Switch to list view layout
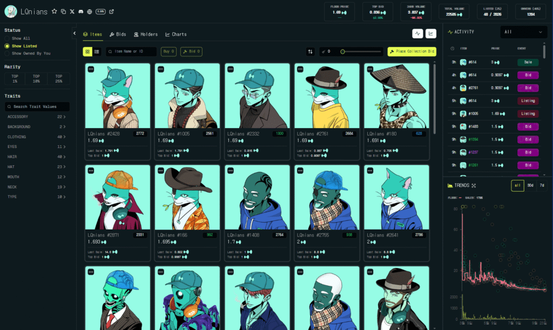 97,52
